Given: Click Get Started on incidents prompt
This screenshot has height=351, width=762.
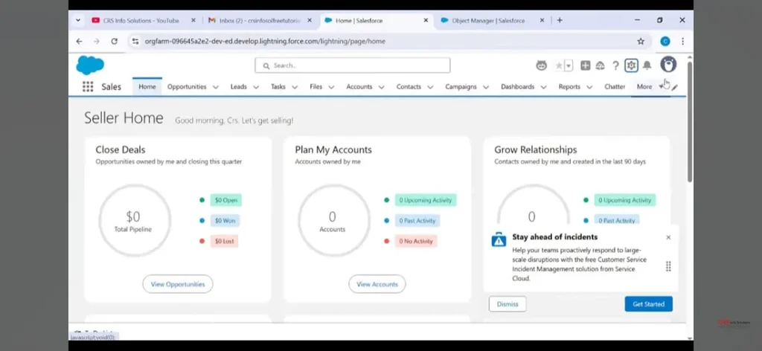Looking at the screenshot, I should (x=648, y=303).
